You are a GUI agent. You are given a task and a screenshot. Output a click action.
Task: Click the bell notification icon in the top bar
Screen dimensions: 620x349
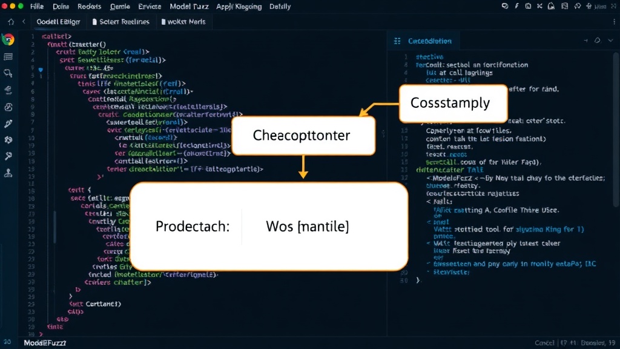pos(551,6)
